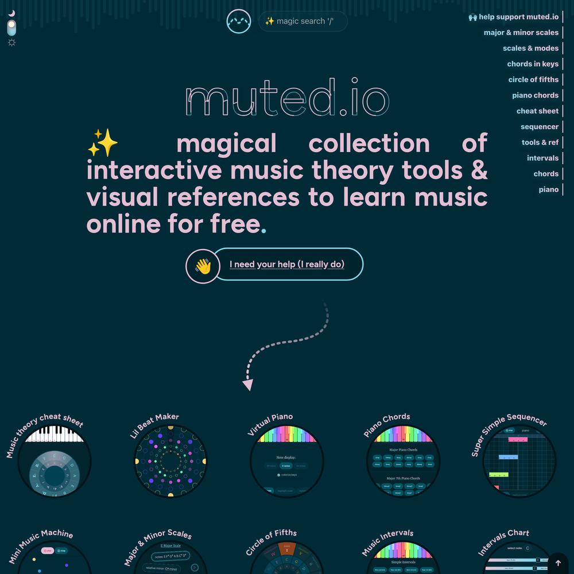Open intervals nav link

[x=542, y=158]
